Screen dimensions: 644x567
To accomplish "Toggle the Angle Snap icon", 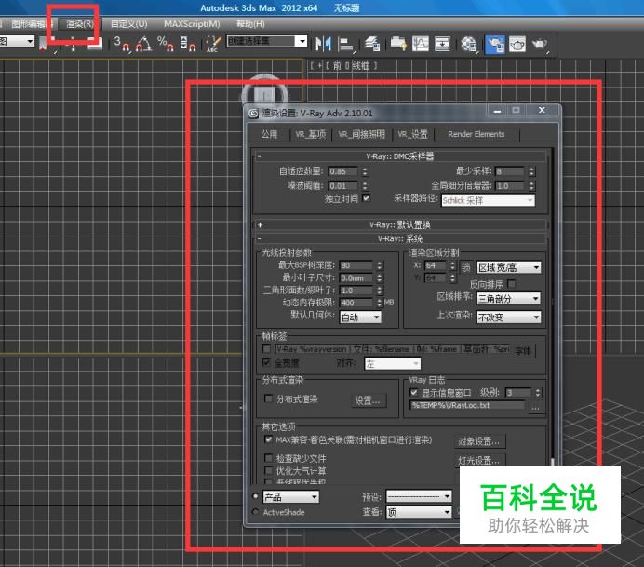I will [x=143, y=44].
